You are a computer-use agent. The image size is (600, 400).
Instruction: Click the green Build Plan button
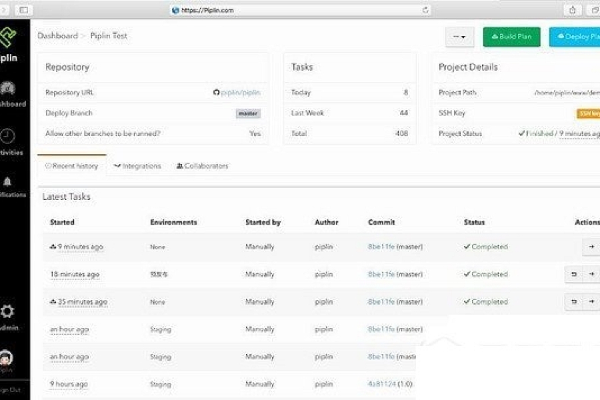(511, 37)
